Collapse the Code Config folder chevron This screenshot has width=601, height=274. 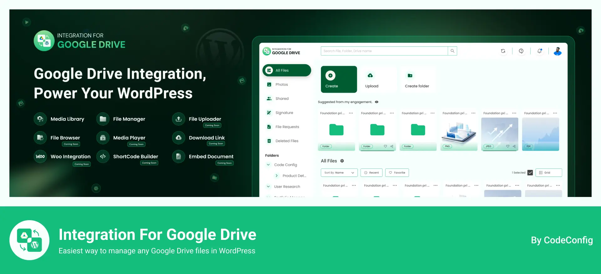[268, 165]
